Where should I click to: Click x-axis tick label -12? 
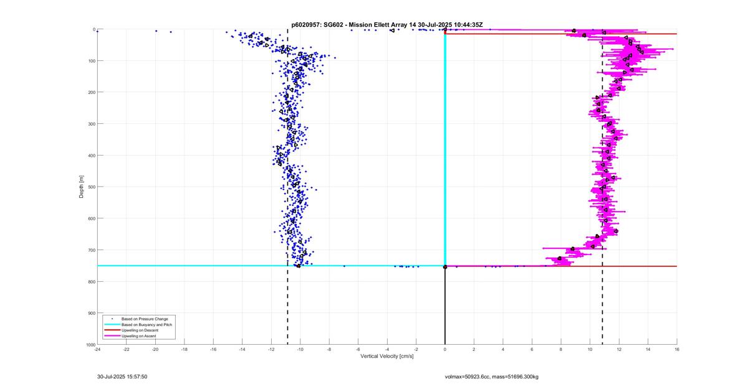(271, 349)
